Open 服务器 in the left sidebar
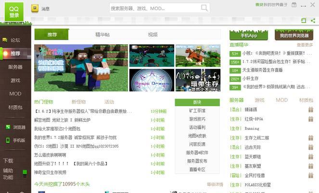The width and height of the screenshot is (319, 193). [15, 67]
